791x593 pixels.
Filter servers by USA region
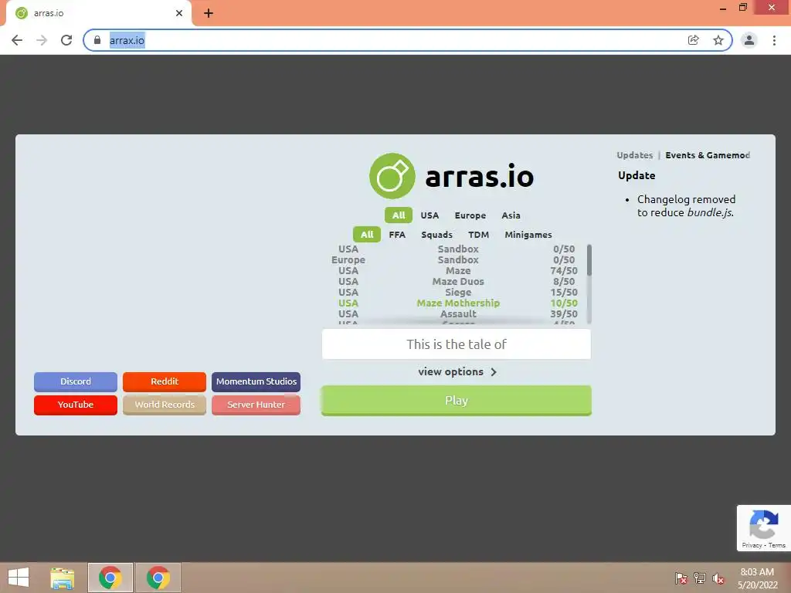(429, 215)
